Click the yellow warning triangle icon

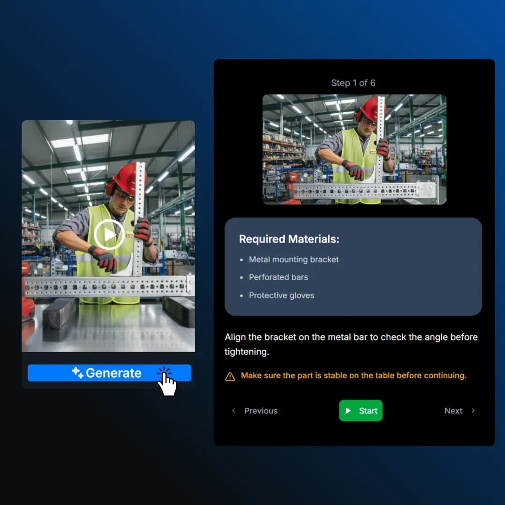230,376
